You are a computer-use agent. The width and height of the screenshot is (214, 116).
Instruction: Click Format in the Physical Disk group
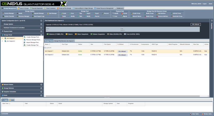124,13
